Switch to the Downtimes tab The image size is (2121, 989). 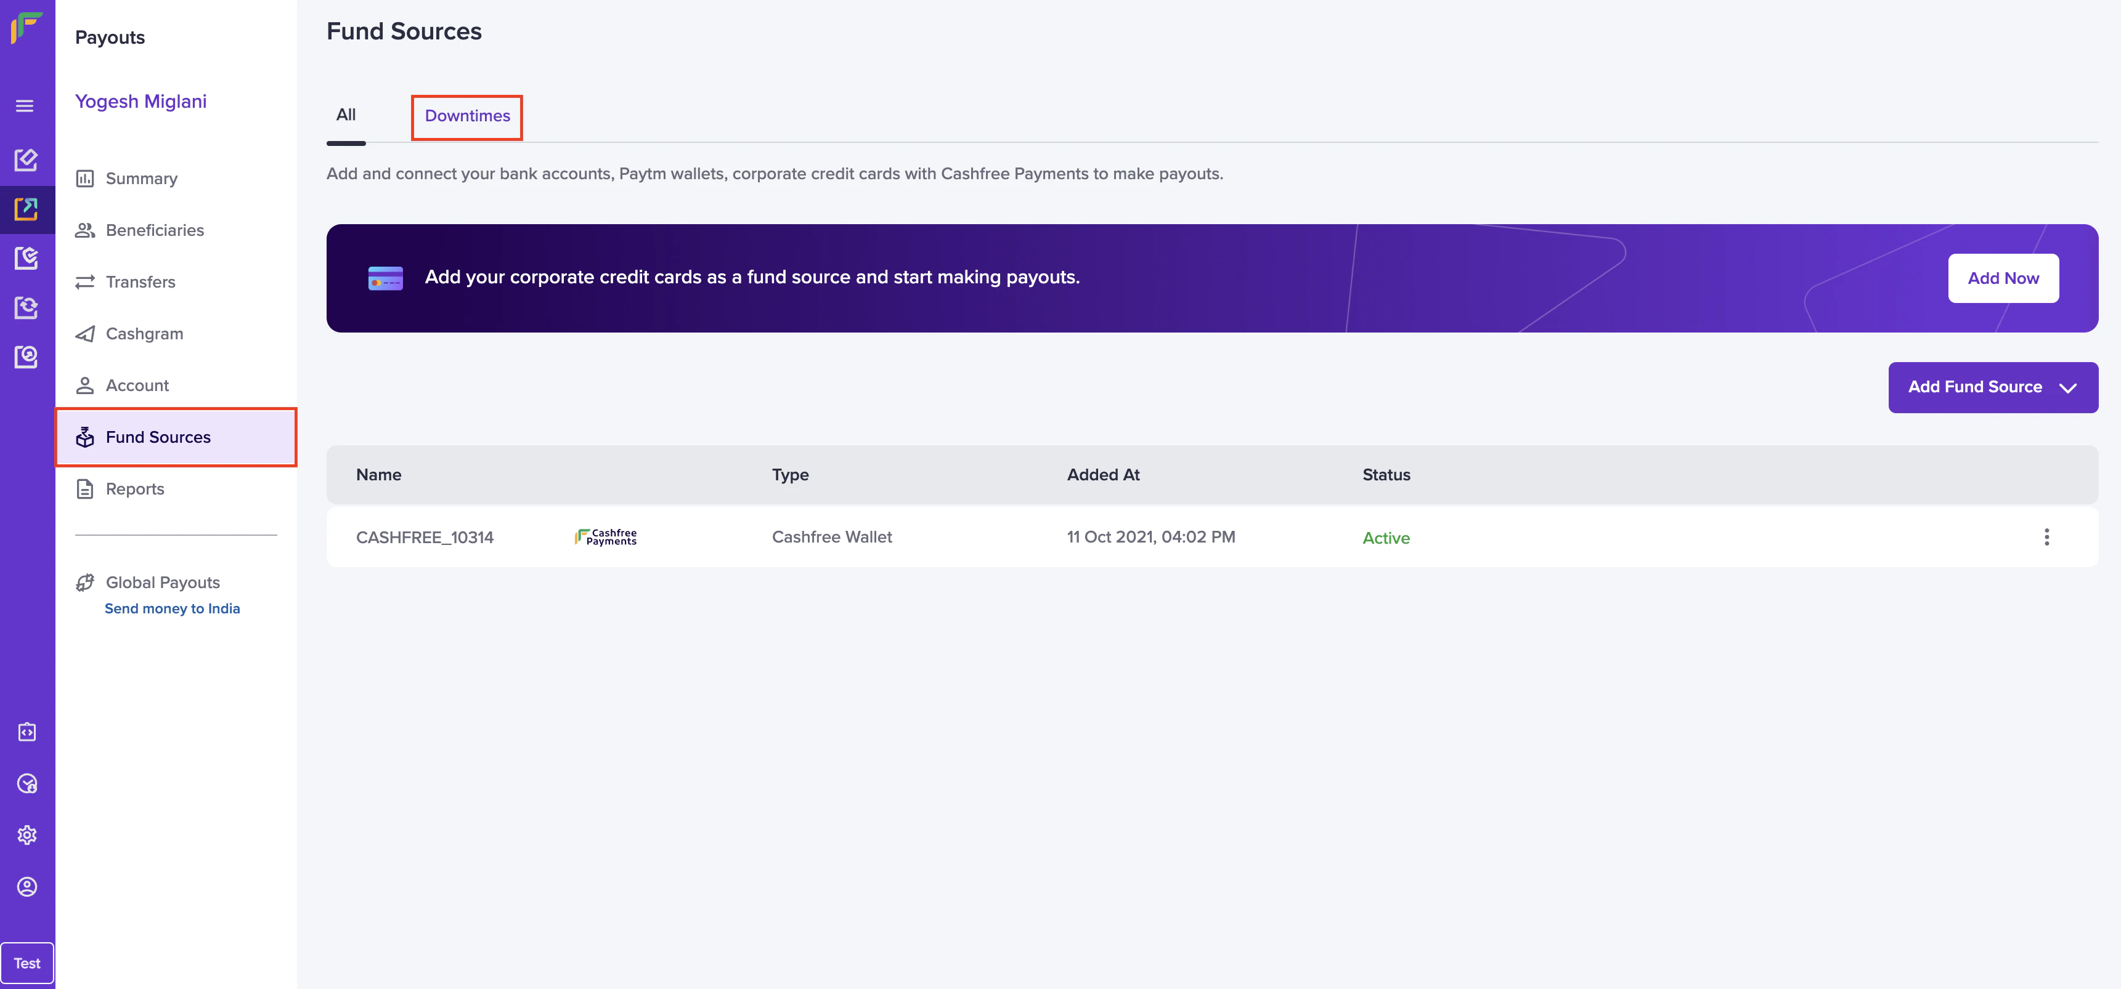click(x=467, y=116)
